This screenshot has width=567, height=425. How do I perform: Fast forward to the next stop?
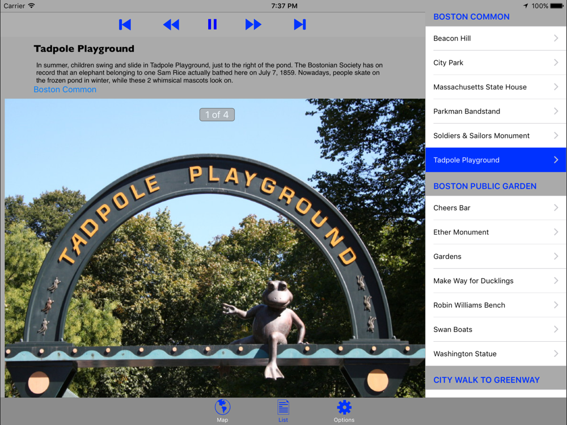click(x=253, y=24)
